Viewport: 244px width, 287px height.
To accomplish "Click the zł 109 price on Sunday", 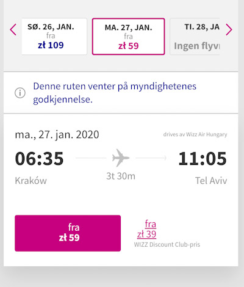I will click(x=51, y=45).
